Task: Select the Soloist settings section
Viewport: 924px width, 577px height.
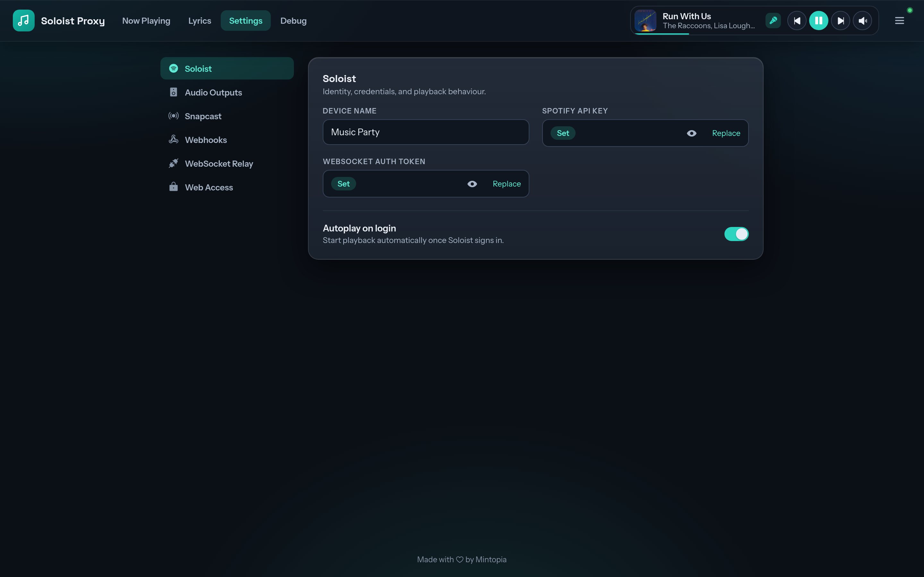Action: tap(227, 69)
